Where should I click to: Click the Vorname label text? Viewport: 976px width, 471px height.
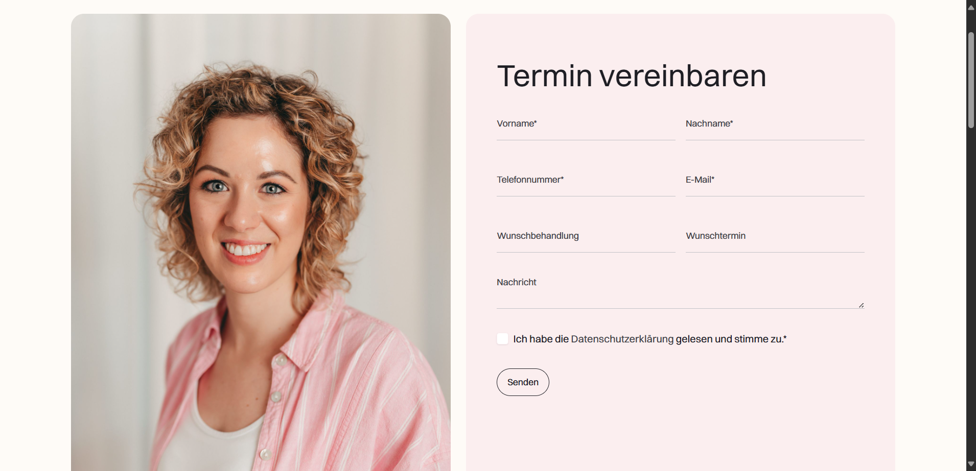[x=517, y=123]
